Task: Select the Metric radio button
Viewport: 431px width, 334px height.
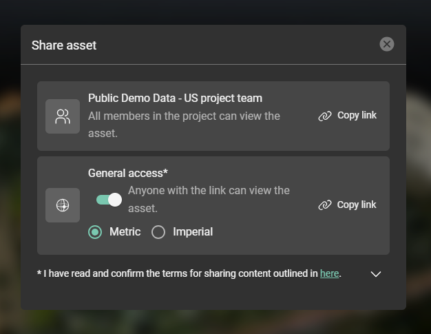Action: click(95, 232)
